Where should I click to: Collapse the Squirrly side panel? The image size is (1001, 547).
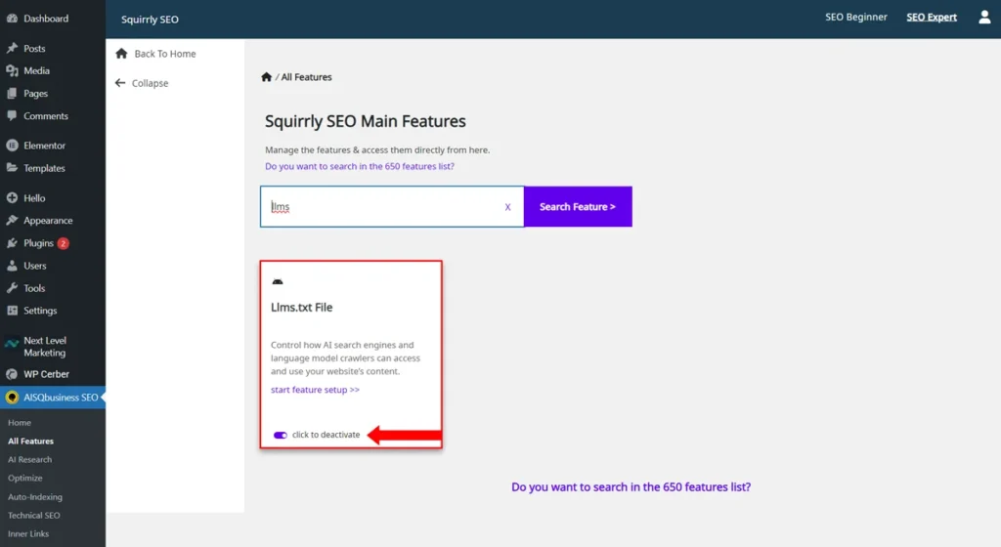(150, 83)
